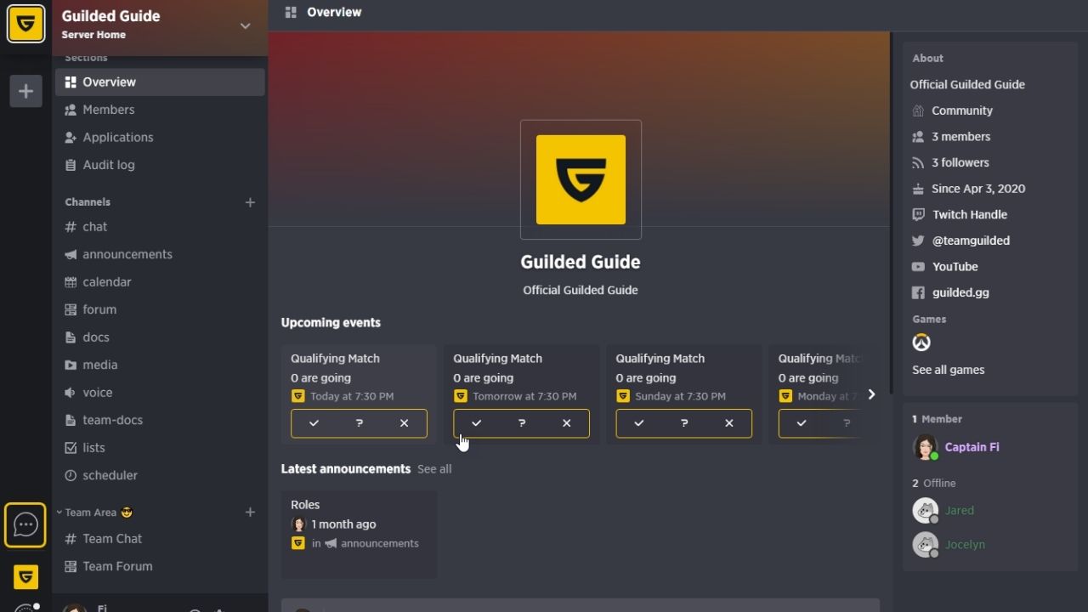Open the lists channel
Screen dimensions: 1088x612
[x=160, y=448]
